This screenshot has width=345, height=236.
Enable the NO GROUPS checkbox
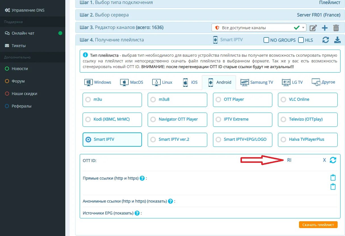(x=266, y=40)
